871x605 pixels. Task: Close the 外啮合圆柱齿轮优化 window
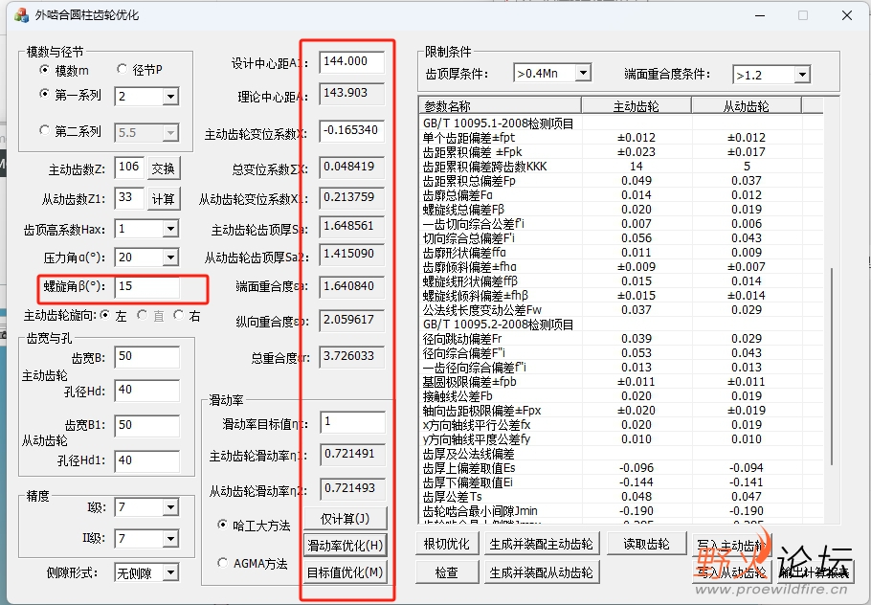tap(846, 15)
